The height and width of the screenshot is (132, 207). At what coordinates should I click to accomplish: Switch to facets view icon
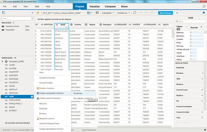(91, 13)
